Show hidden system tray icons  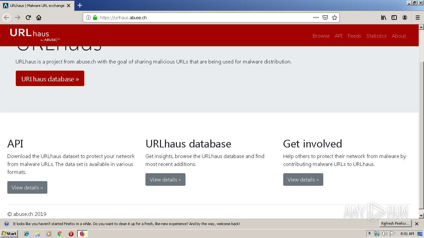click(x=370, y=234)
